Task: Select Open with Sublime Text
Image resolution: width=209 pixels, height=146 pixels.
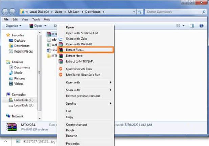Action: pos(86,33)
